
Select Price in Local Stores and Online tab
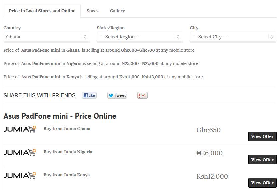tap(42, 11)
